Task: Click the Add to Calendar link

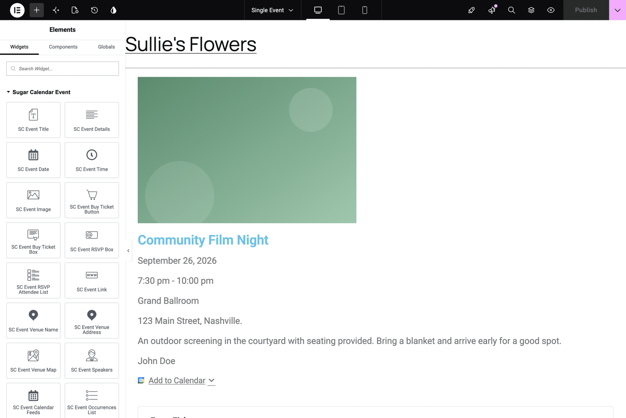Action: (x=177, y=380)
